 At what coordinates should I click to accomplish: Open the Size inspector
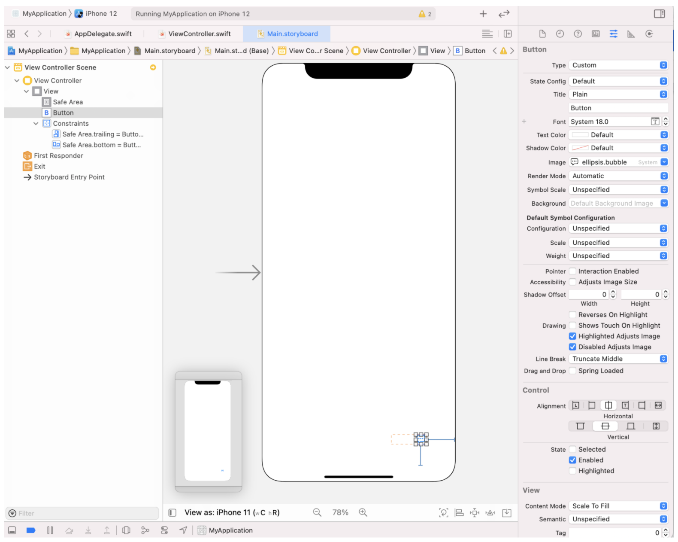[631, 34]
